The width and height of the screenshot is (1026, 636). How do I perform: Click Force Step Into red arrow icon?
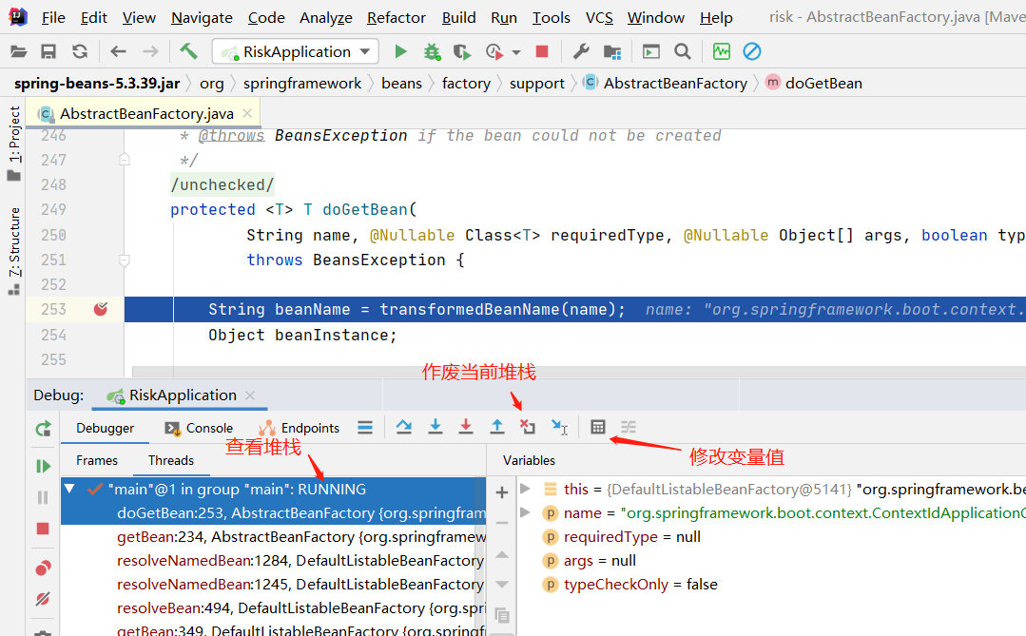coord(466,427)
